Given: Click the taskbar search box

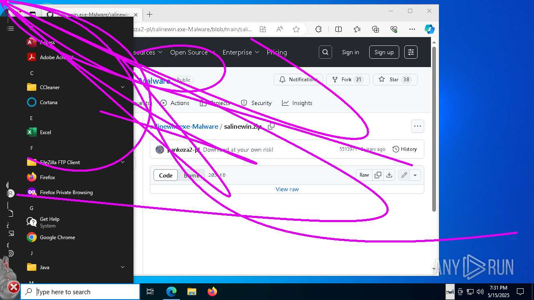Looking at the screenshot, I should (x=80, y=292).
